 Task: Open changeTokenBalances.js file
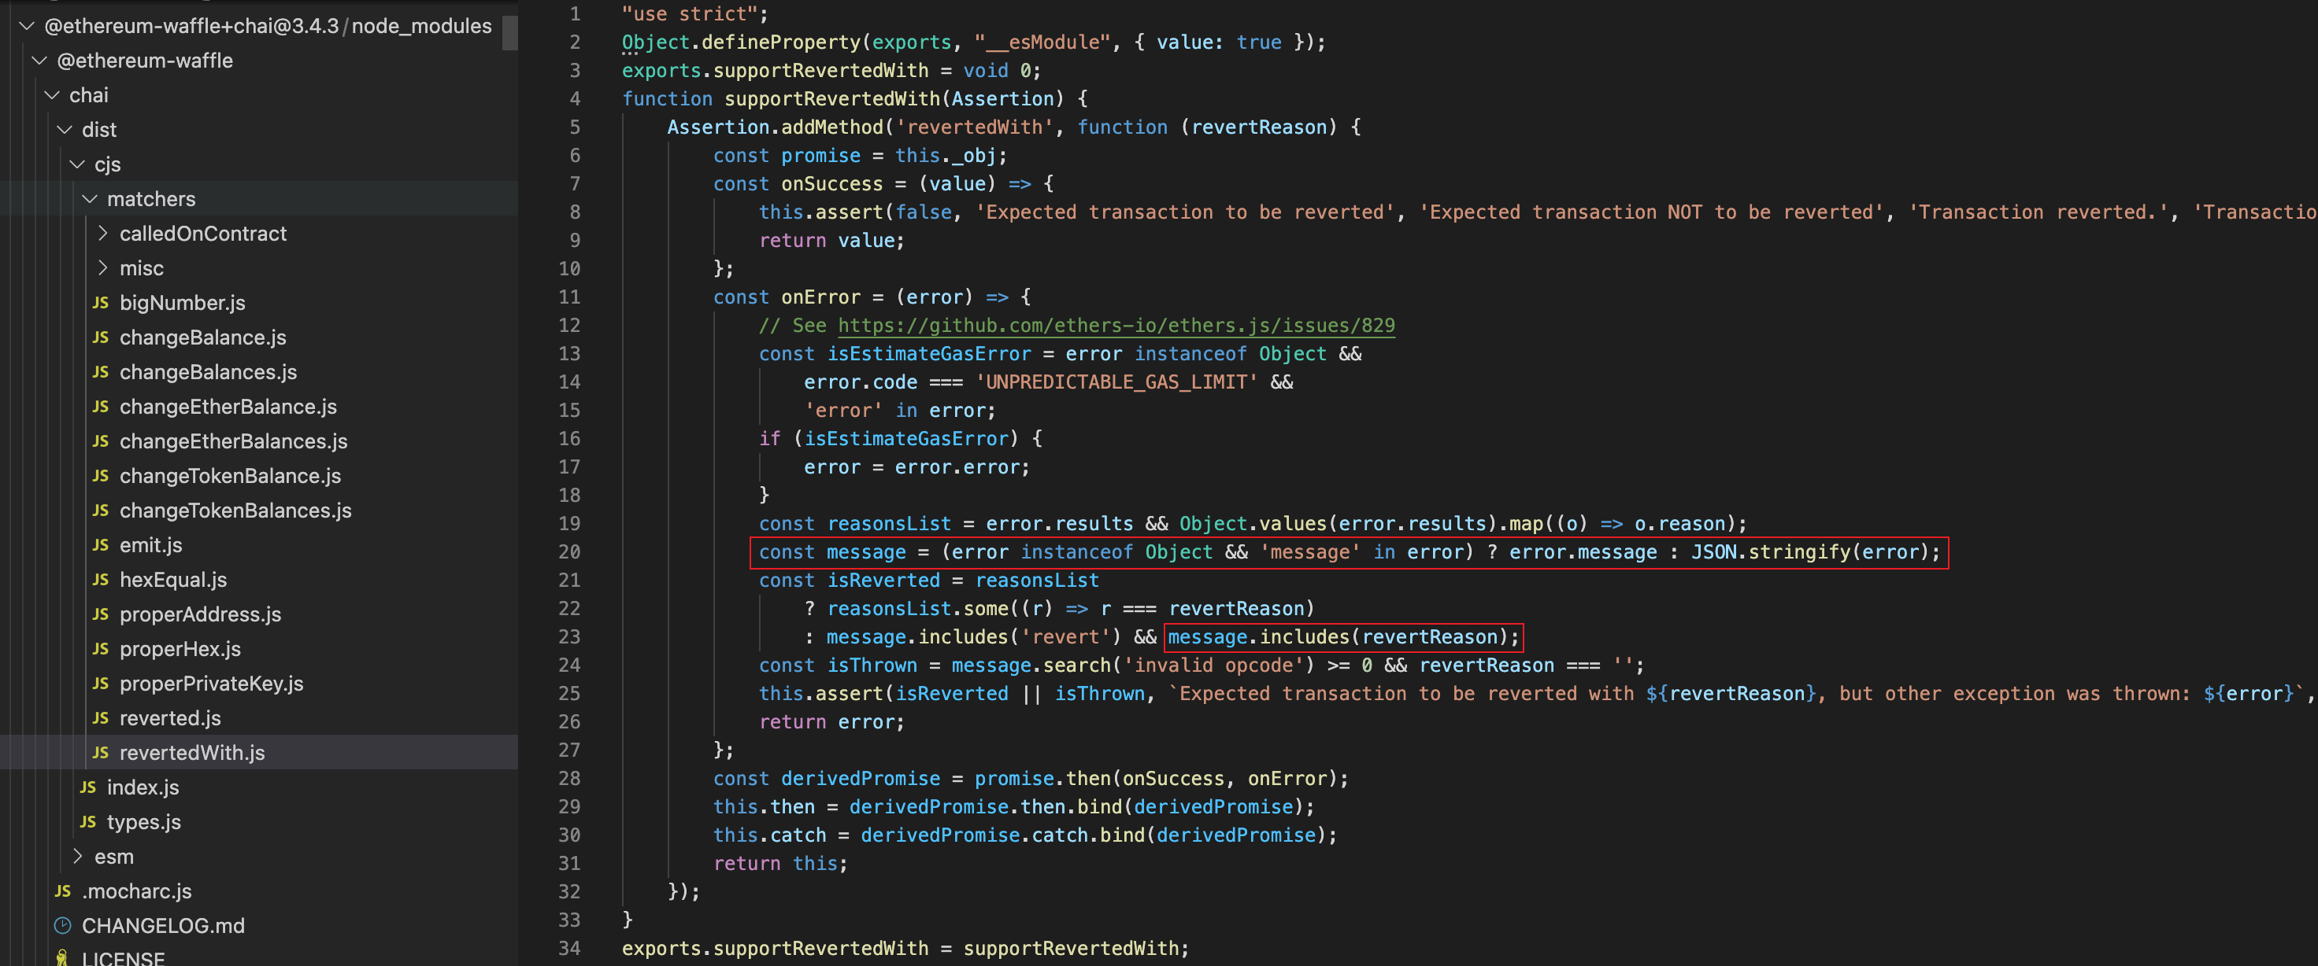pos(235,511)
